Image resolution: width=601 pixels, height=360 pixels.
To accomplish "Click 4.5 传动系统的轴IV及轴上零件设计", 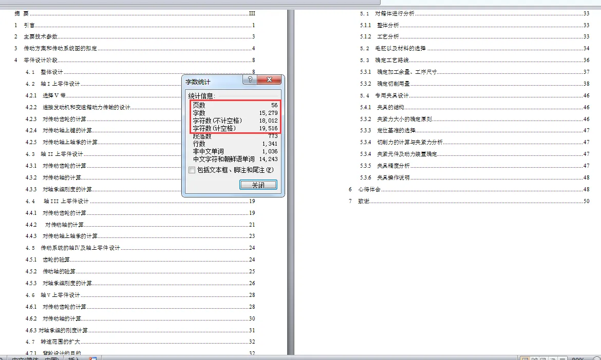I will click(x=140, y=248).
